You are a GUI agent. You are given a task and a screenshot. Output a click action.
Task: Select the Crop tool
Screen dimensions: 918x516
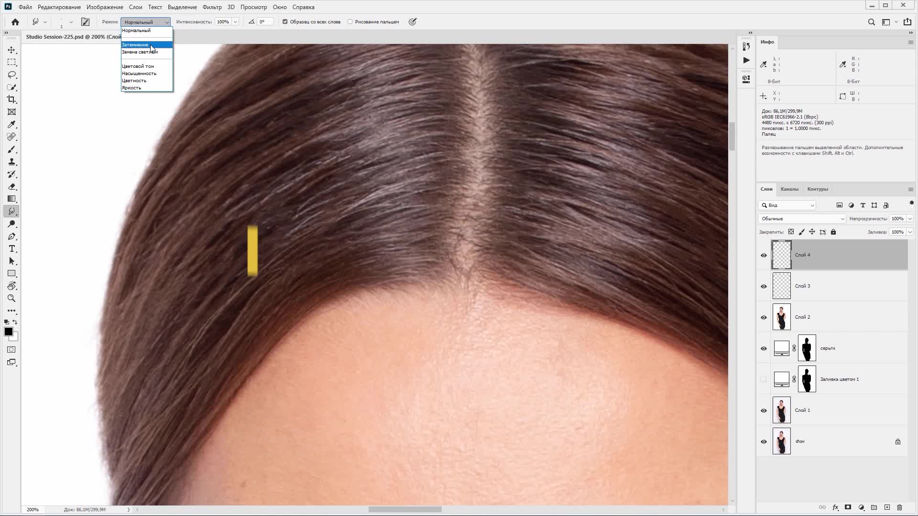[12, 99]
